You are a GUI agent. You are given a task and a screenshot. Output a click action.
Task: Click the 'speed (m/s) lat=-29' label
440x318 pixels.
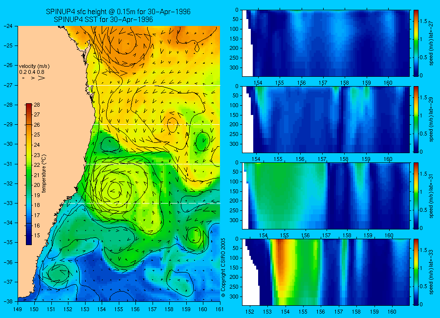point(431,120)
